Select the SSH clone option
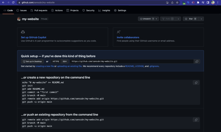The width and height of the screenshot is (221, 132). [65, 61]
